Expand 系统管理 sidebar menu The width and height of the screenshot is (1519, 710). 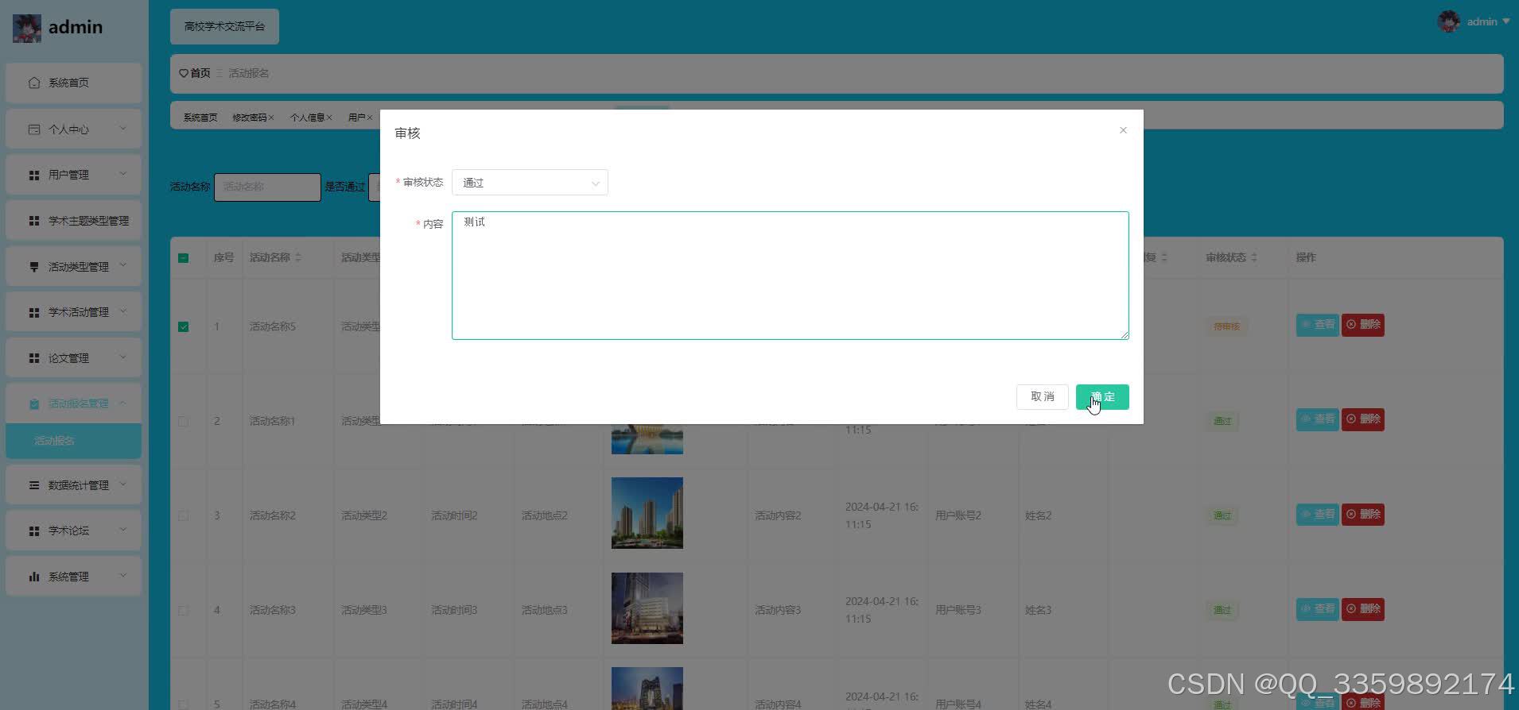click(73, 577)
